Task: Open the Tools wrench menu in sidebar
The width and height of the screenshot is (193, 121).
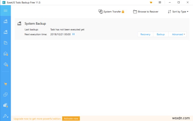Action: 6,116
